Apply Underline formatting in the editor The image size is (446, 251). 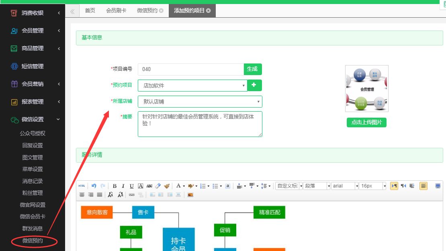(131, 186)
